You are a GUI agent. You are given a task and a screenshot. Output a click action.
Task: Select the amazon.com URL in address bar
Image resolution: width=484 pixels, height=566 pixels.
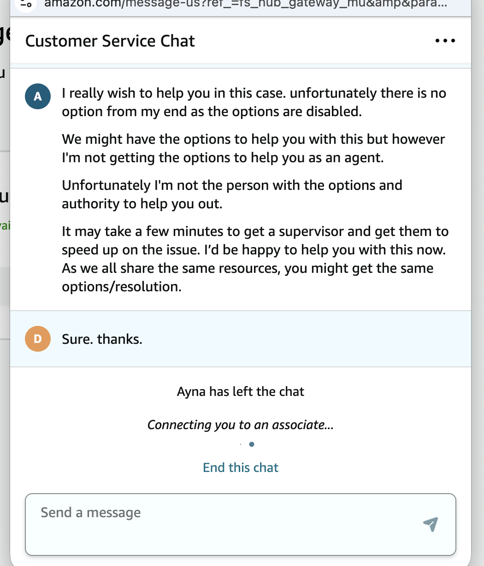[x=244, y=4]
